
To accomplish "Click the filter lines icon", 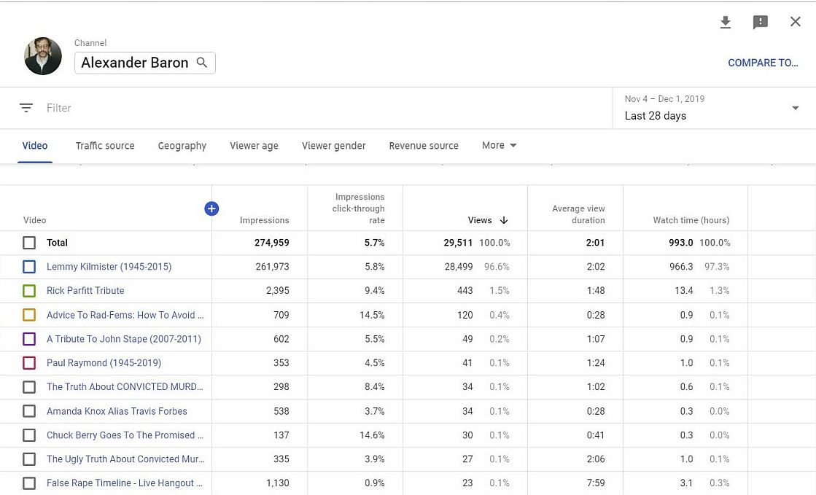I will pos(26,108).
